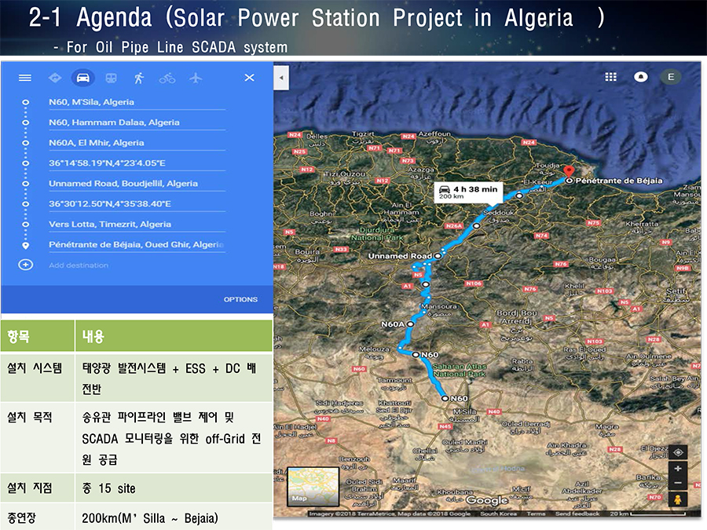Click Saharan Atlas National Park label
This screenshot has width=707, height=530.
click(x=460, y=370)
